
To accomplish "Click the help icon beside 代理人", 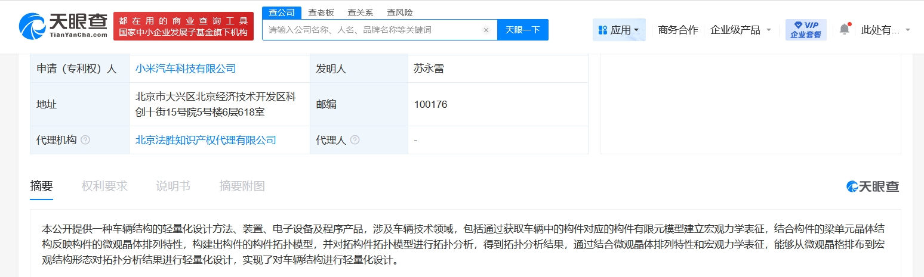I will (x=355, y=140).
